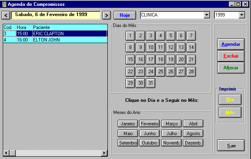The image size is (251, 159).
Task: Pick day 21 button
Action: pyautogui.click(x=191, y=60)
